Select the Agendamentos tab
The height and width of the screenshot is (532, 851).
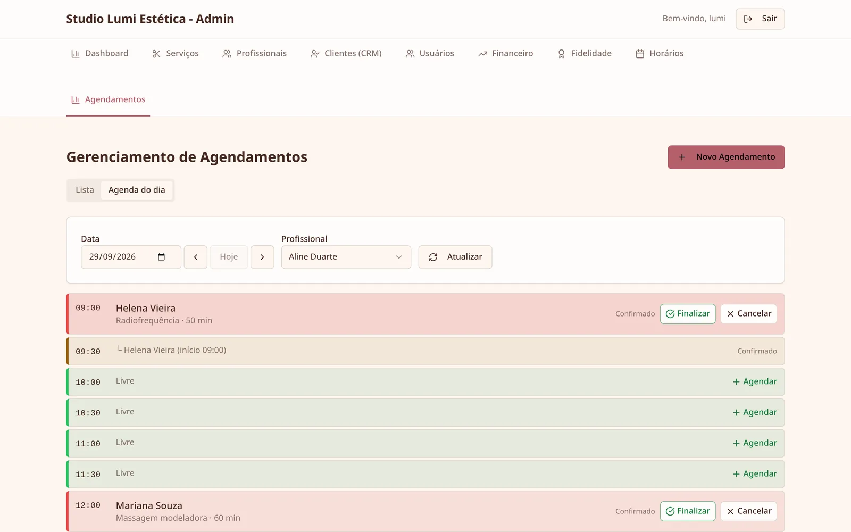108,99
